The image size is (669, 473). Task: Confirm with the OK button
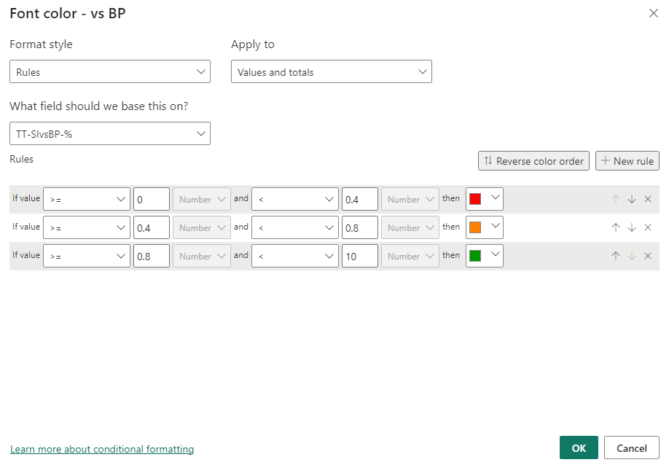[579, 447]
